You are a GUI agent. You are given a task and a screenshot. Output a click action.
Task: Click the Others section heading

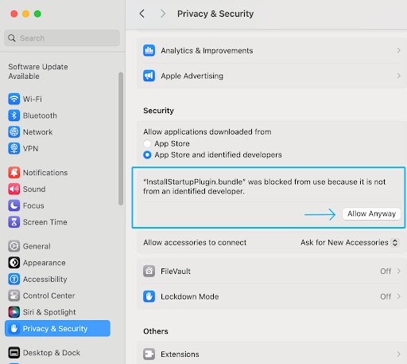pyautogui.click(x=156, y=331)
